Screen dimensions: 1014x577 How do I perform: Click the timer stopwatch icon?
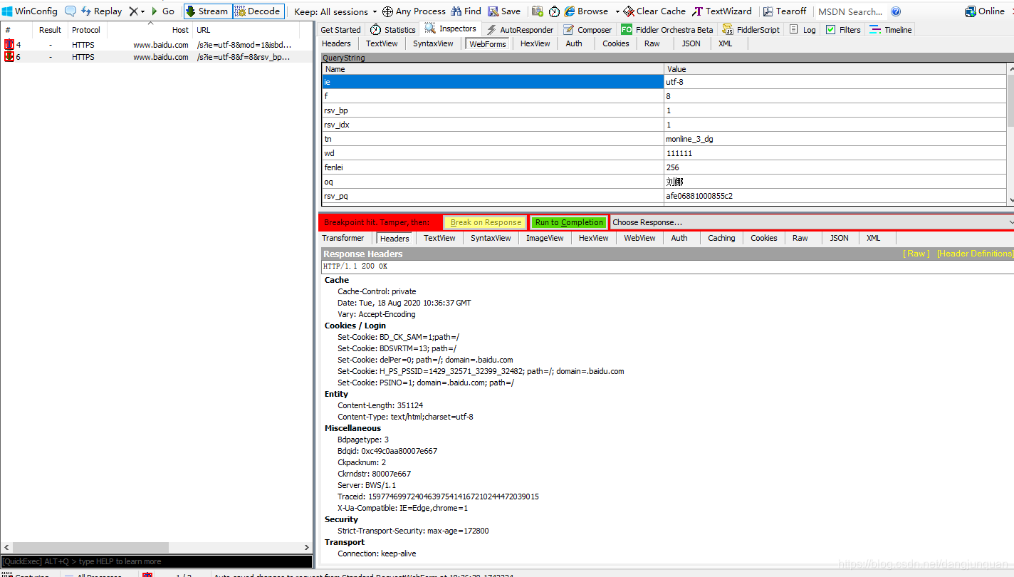click(x=554, y=11)
